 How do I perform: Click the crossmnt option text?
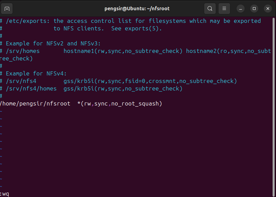tap(162, 81)
